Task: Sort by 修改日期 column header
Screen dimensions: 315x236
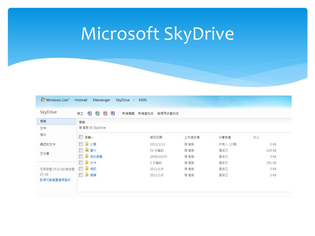Action: click(156, 137)
